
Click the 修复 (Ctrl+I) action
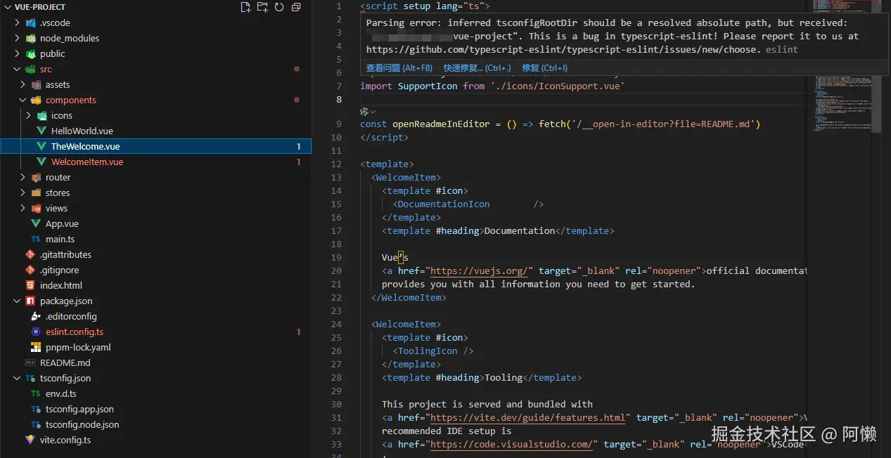[x=544, y=68]
